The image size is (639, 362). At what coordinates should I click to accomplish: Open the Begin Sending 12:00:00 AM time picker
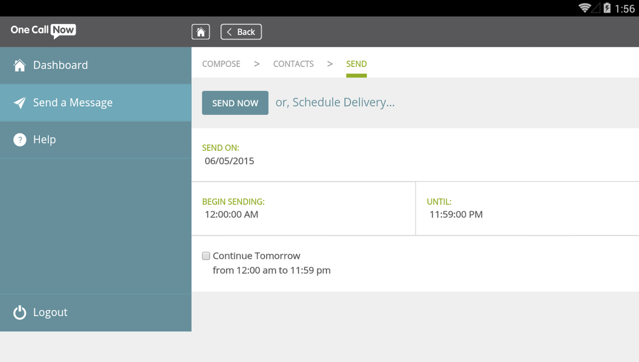tap(232, 214)
